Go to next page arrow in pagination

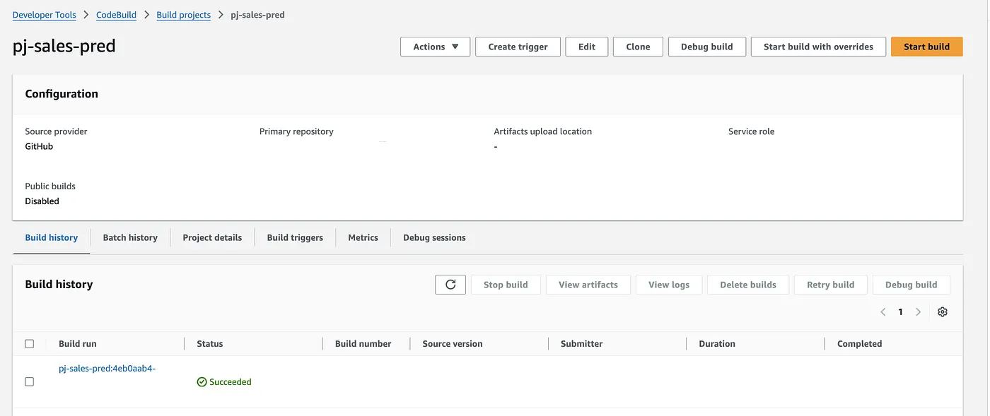click(918, 311)
